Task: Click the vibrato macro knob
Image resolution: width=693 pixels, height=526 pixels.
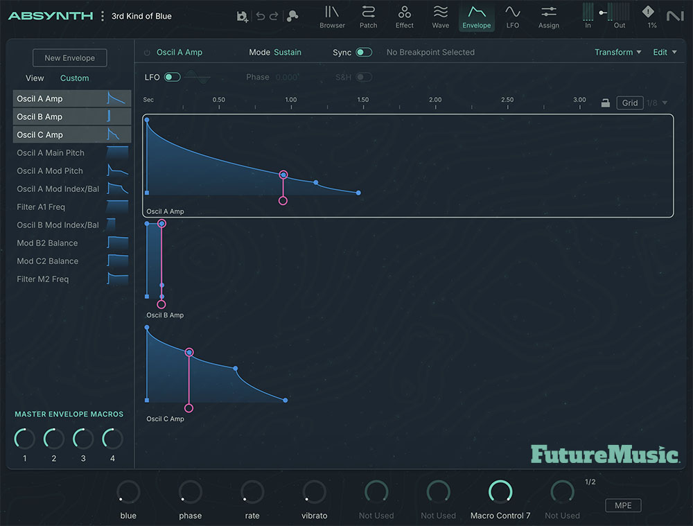Action: 314,492
